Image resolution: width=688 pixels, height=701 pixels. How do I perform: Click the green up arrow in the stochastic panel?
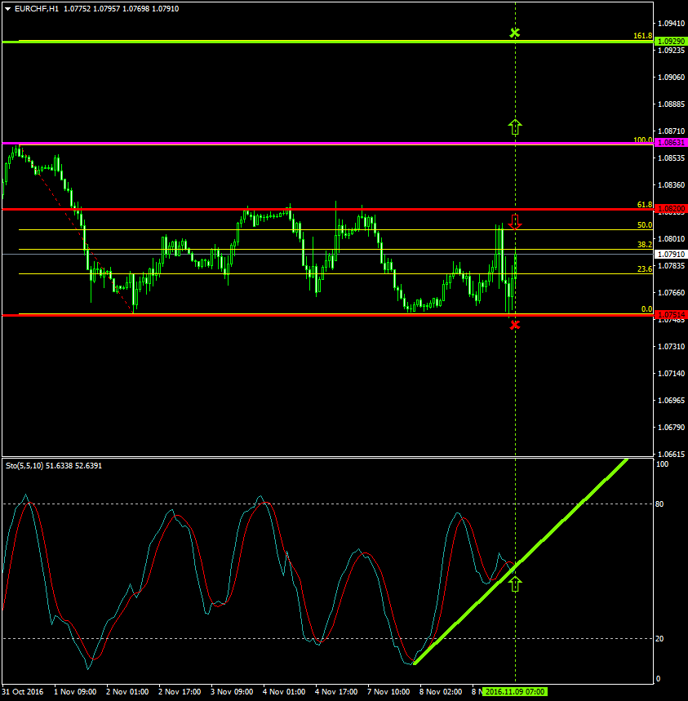click(x=514, y=583)
